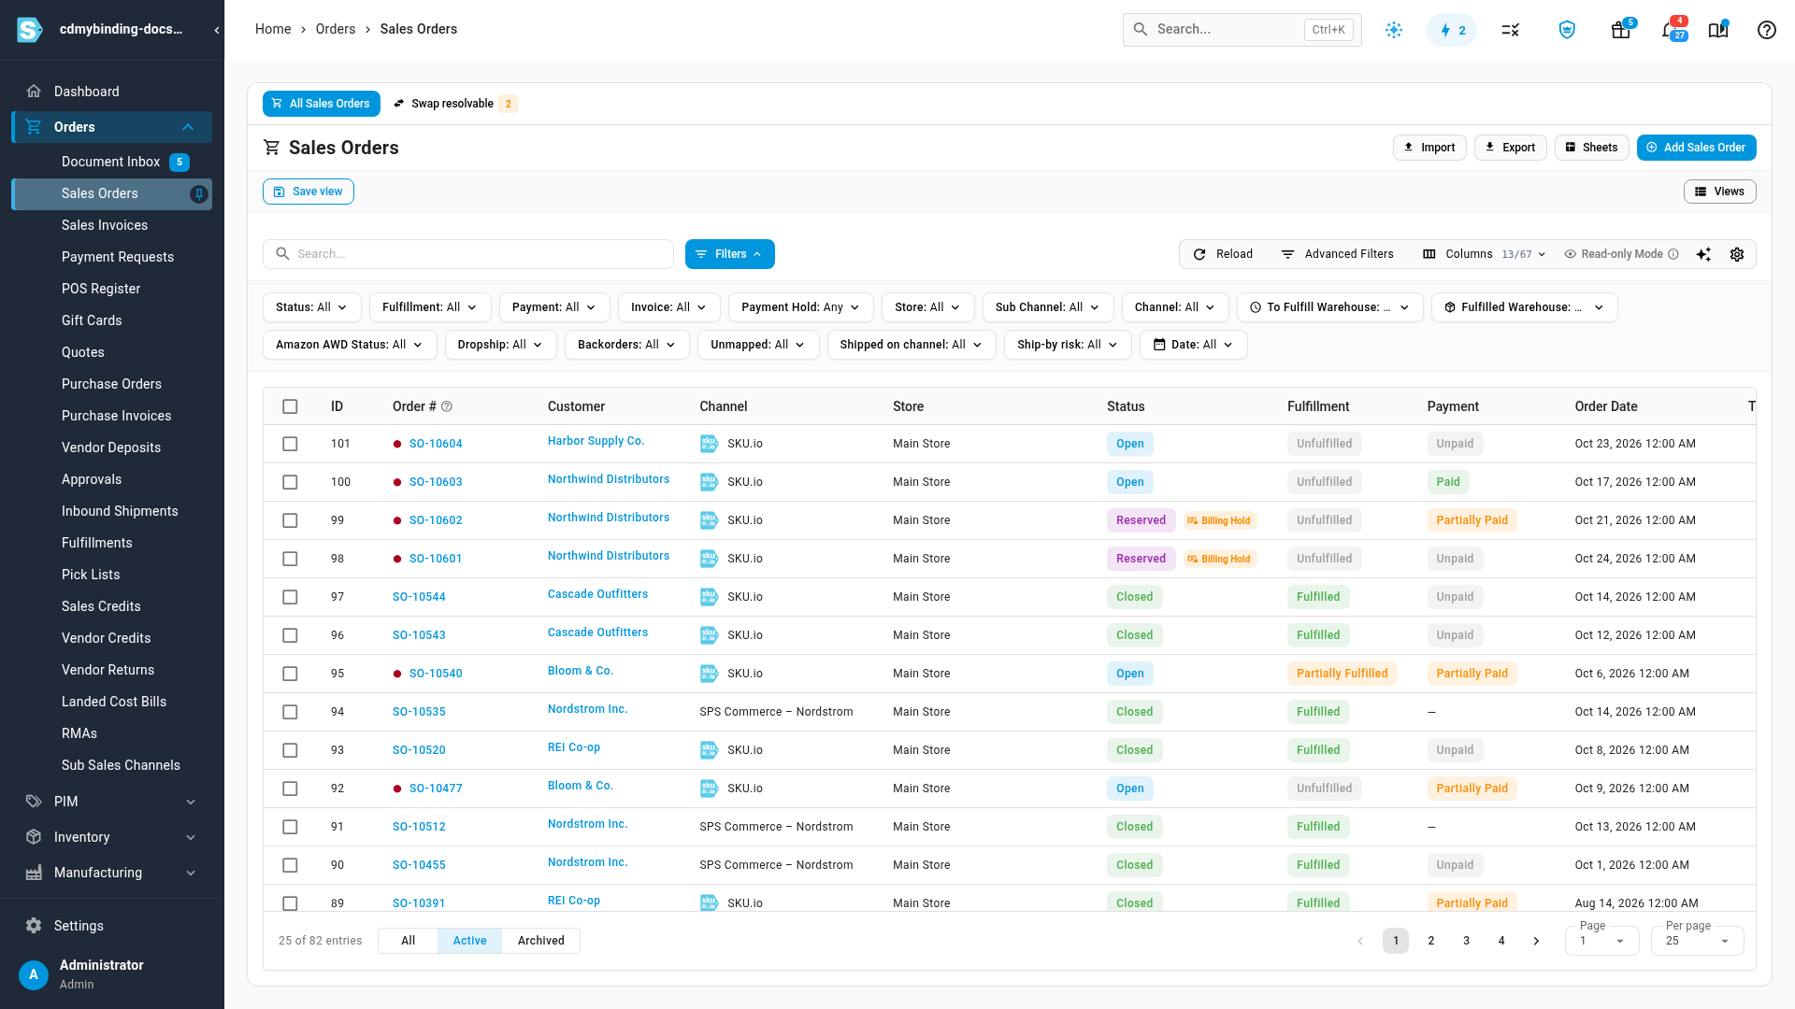
Task: Click the pin icon on Sales Orders sidebar item
Action: click(199, 193)
